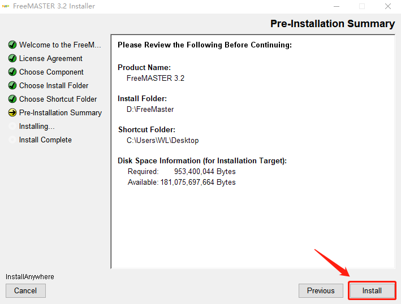Select the 'Choose Install Folder' step label

[54, 85]
